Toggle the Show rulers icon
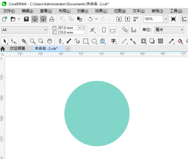Screen dimensions: 188x159 (x=184, y=19)
